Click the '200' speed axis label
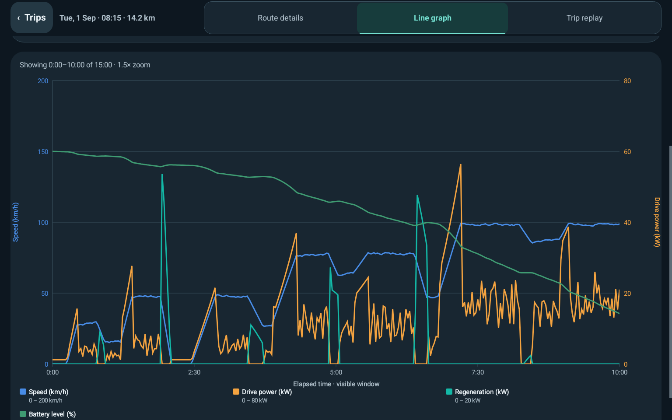Image resolution: width=672 pixels, height=420 pixels. [43, 81]
